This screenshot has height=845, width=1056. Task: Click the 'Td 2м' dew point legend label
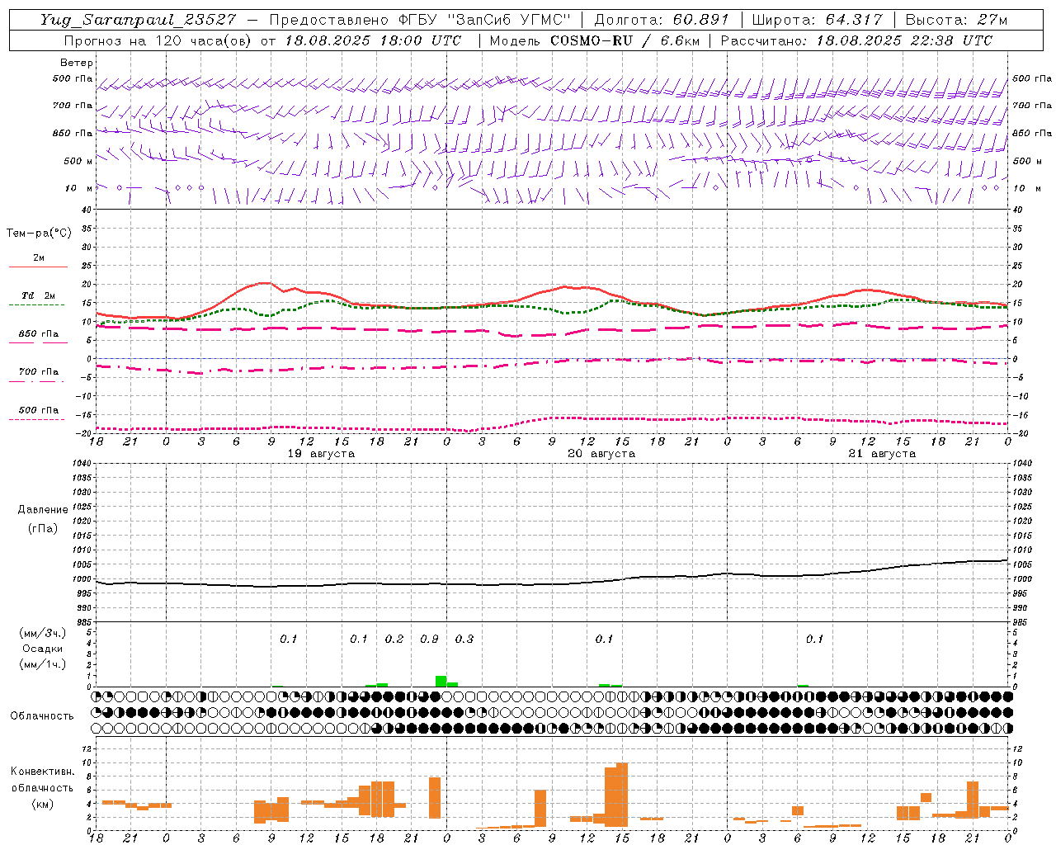click(x=39, y=295)
